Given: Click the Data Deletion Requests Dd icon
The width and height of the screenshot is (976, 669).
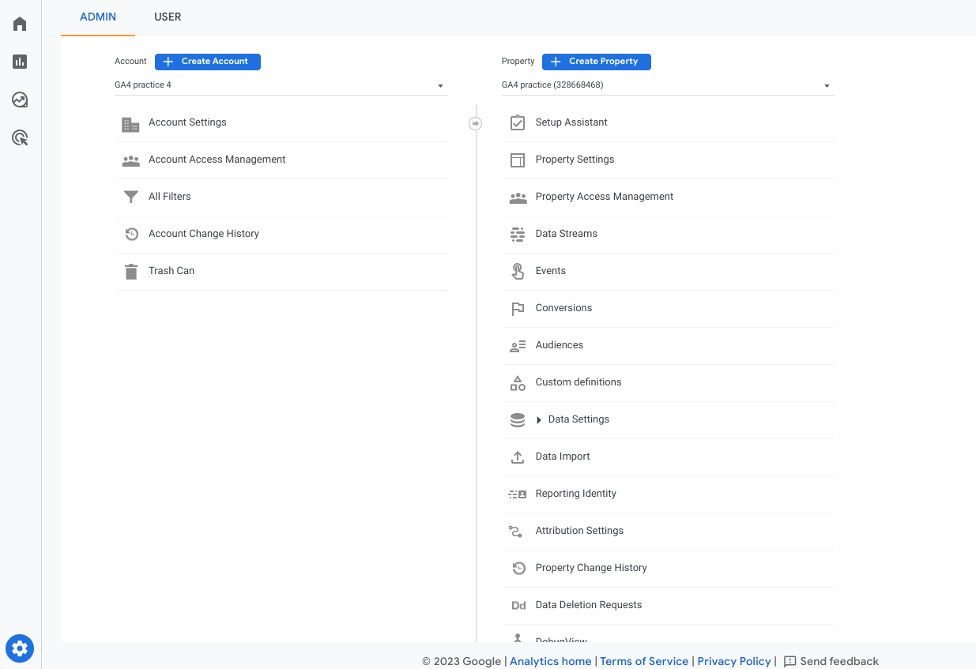Looking at the screenshot, I should click(518, 606).
